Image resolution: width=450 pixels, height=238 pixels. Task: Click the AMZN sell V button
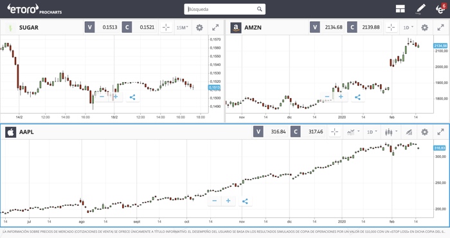(x=315, y=27)
